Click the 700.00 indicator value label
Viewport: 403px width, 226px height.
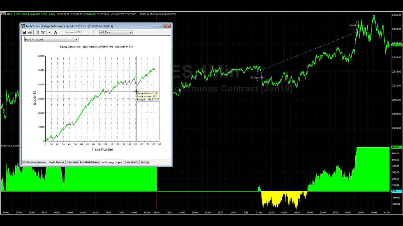(x=396, y=147)
